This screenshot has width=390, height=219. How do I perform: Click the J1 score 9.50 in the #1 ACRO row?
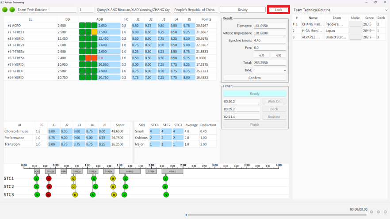coord(138,26)
